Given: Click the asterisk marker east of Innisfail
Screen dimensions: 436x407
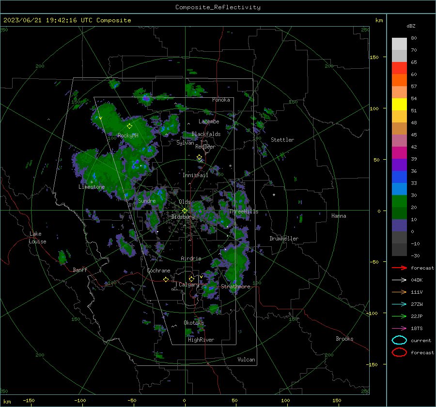Looking at the screenshot, I should pyautogui.click(x=230, y=166).
